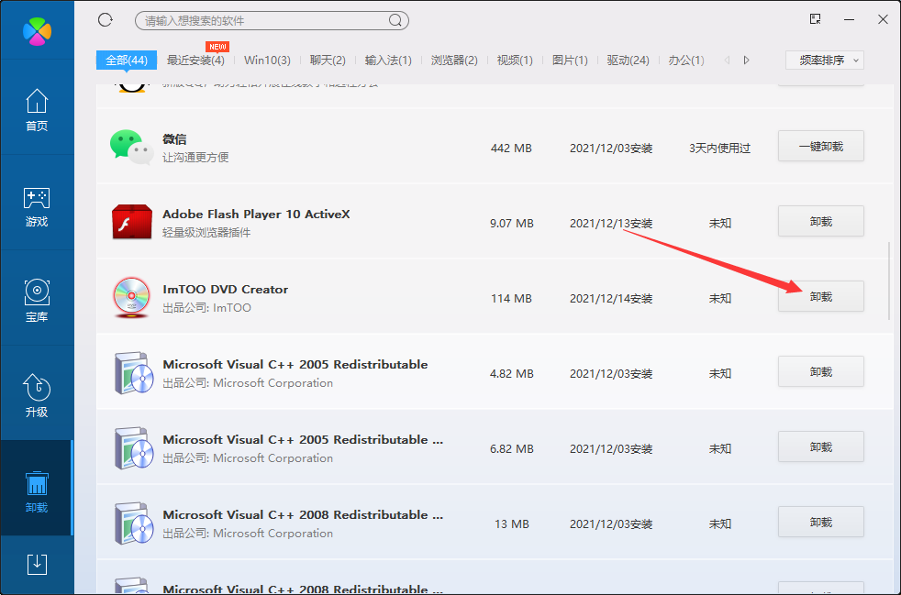Switch to the 办公(1) tab
901x595 pixels.
click(686, 60)
